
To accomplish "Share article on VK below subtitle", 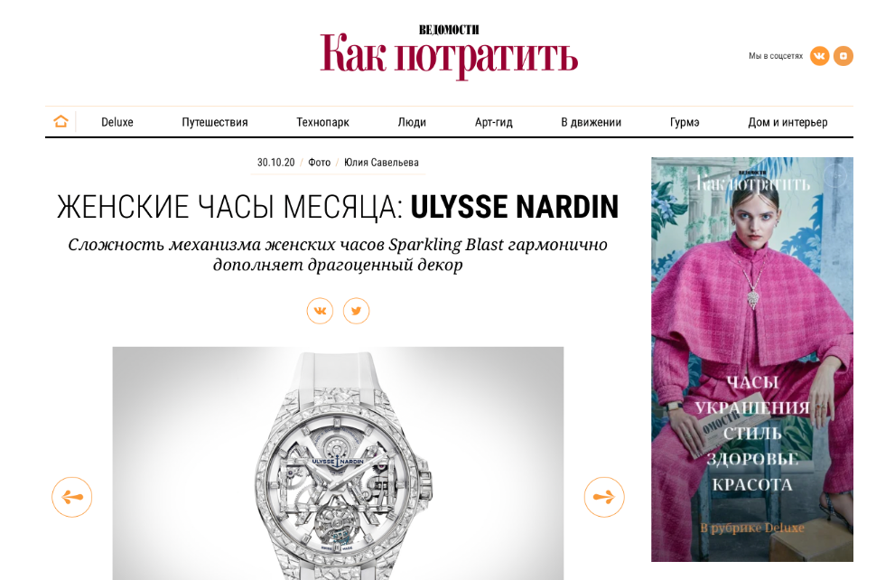I will pyautogui.click(x=320, y=311).
